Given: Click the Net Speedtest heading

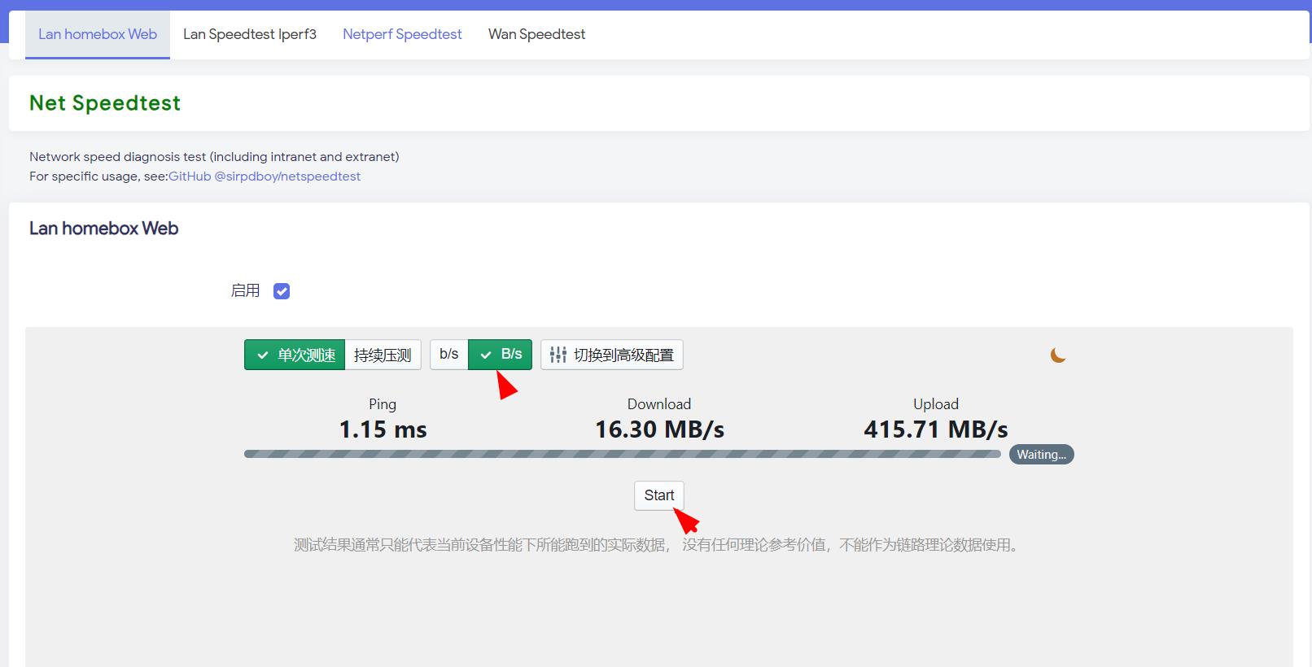Looking at the screenshot, I should (x=105, y=103).
